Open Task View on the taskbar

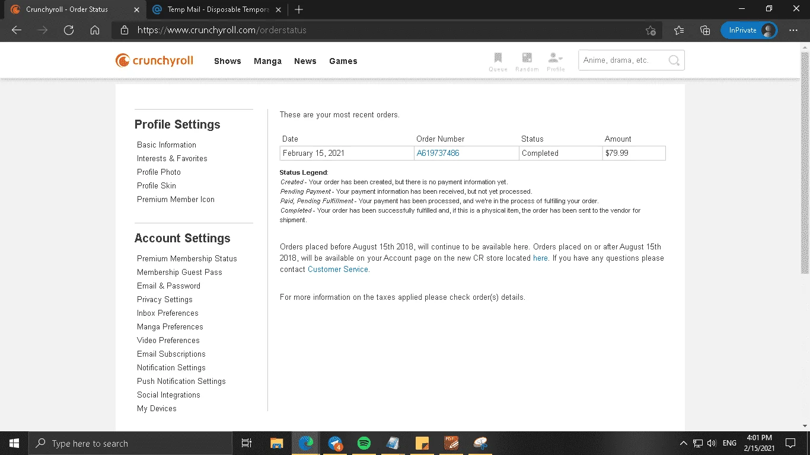click(247, 443)
